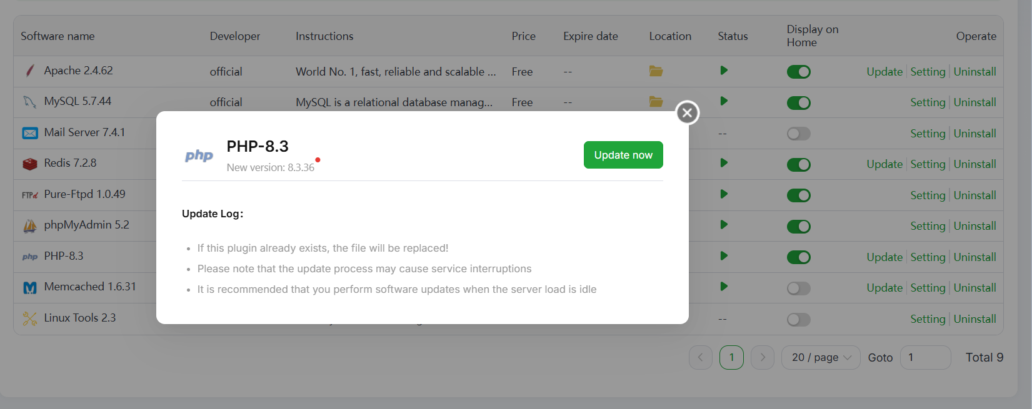The image size is (1032, 409).
Task: Uninstall PHP-8.3
Action: [974, 257]
